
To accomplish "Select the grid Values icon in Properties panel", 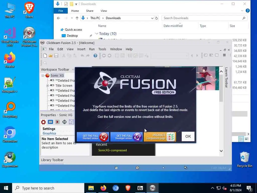I will point(72,122).
